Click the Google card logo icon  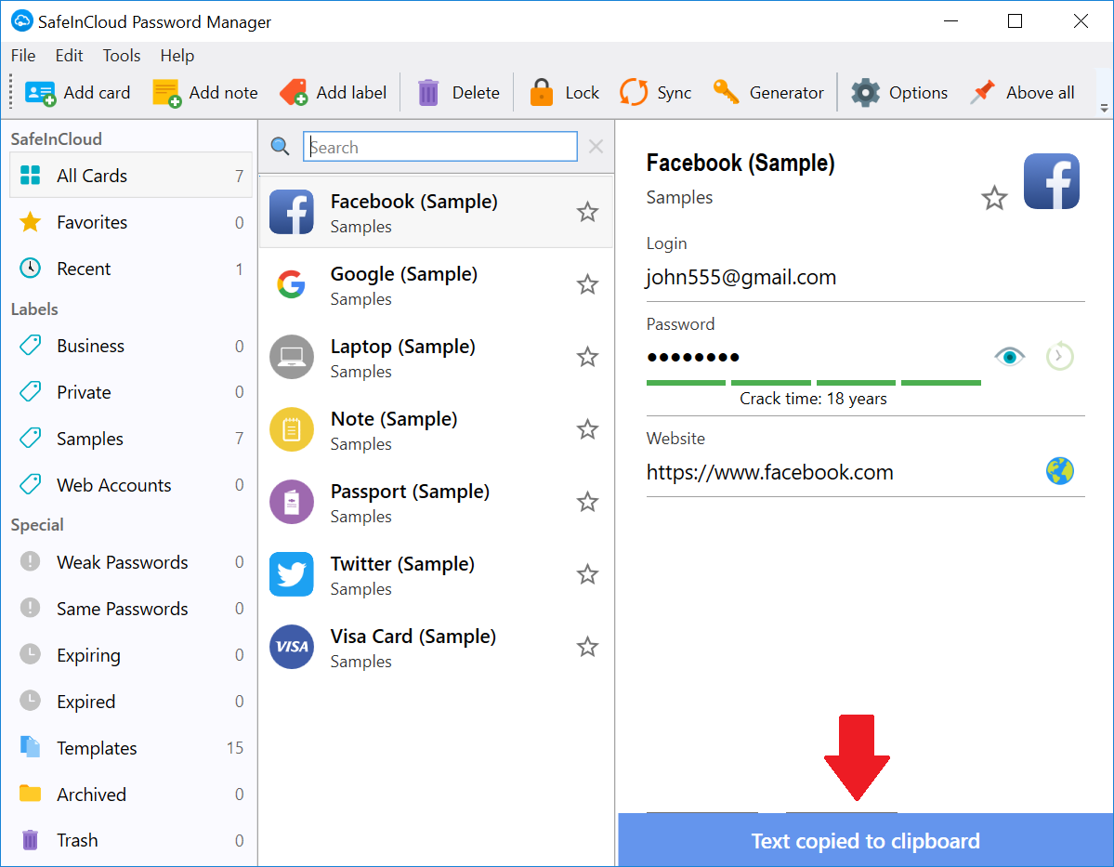click(x=292, y=284)
